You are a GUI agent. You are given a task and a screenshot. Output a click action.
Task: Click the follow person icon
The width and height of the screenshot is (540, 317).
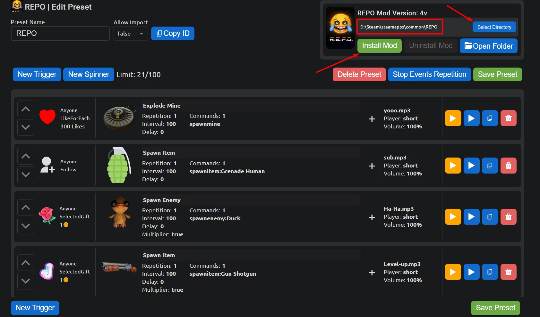click(47, 165)
